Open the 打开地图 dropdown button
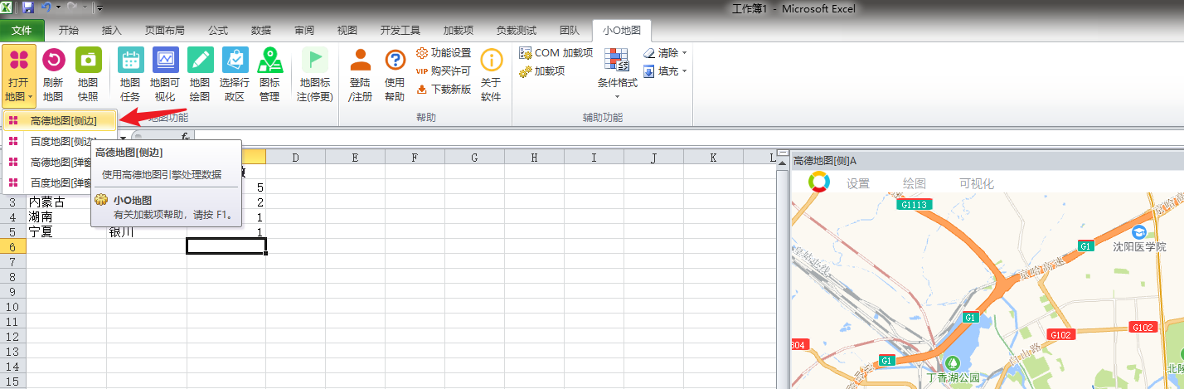Viewport: 1184px width, 389px height. pos(18,75)
